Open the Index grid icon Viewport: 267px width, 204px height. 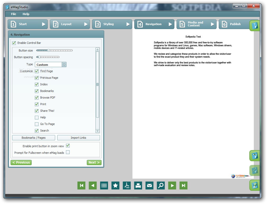tap(104, 186)
